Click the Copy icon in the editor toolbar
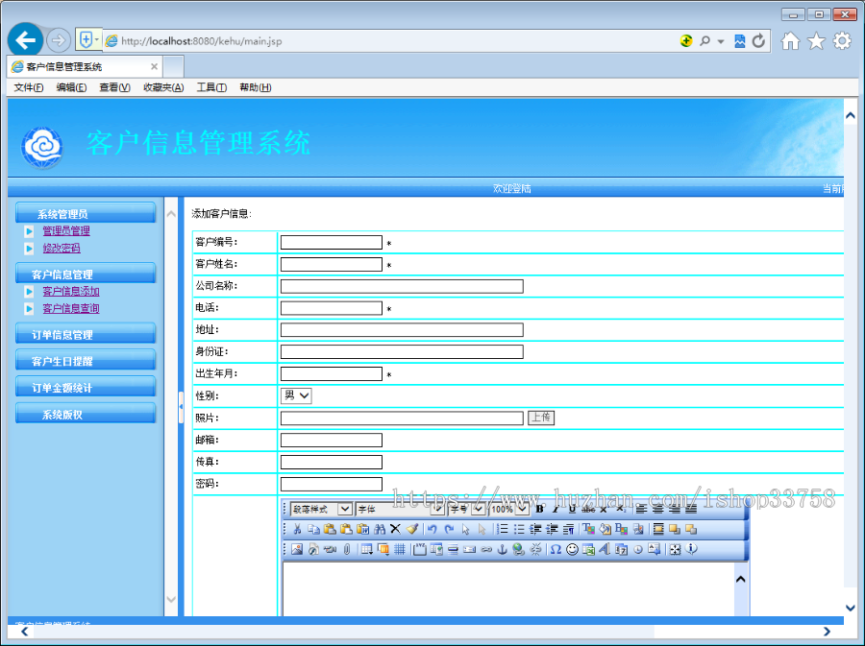Screen dimensions: 865x646 tap(311, 529)
